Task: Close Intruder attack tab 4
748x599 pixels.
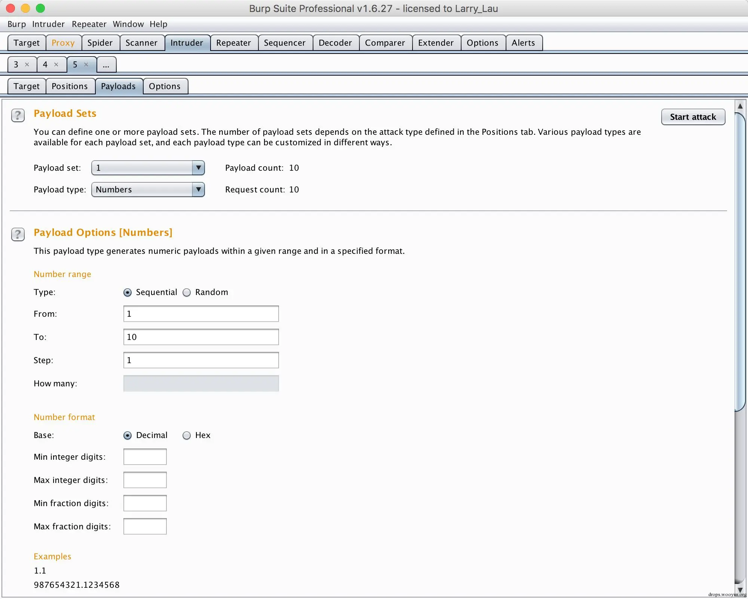Action: pos(56,64)
